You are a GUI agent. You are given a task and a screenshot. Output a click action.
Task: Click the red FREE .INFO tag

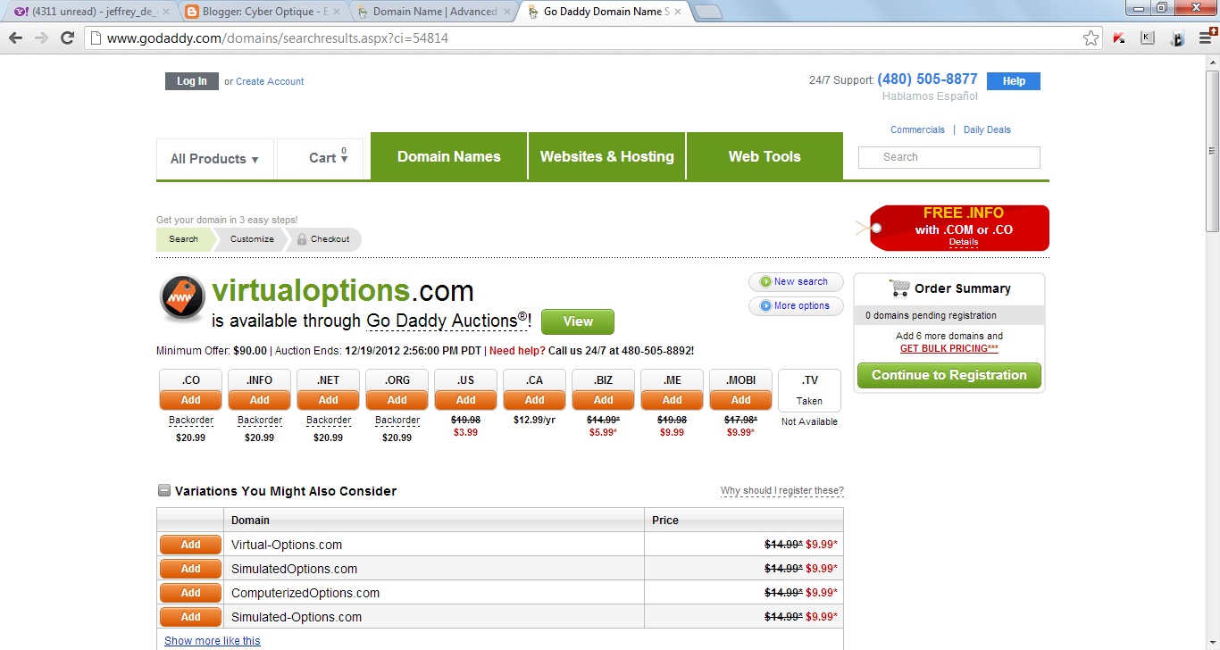(953, 228)
